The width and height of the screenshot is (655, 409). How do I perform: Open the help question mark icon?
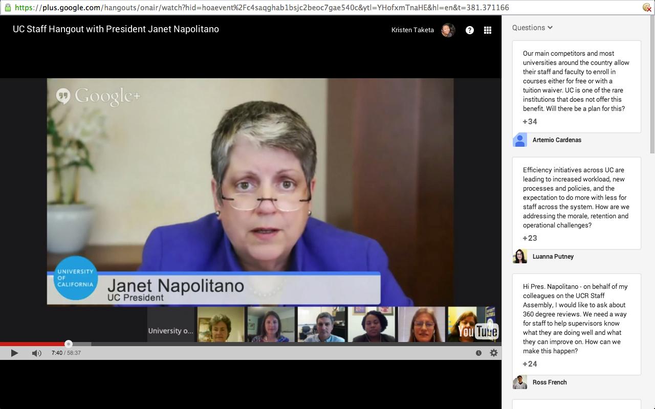click(x=469, y=30)
